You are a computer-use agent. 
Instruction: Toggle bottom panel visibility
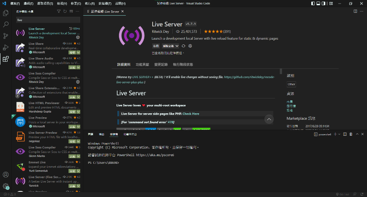point(318,4)
